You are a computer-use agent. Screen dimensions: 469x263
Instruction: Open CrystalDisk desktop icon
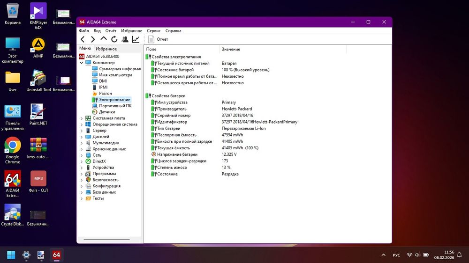(13, 215)
